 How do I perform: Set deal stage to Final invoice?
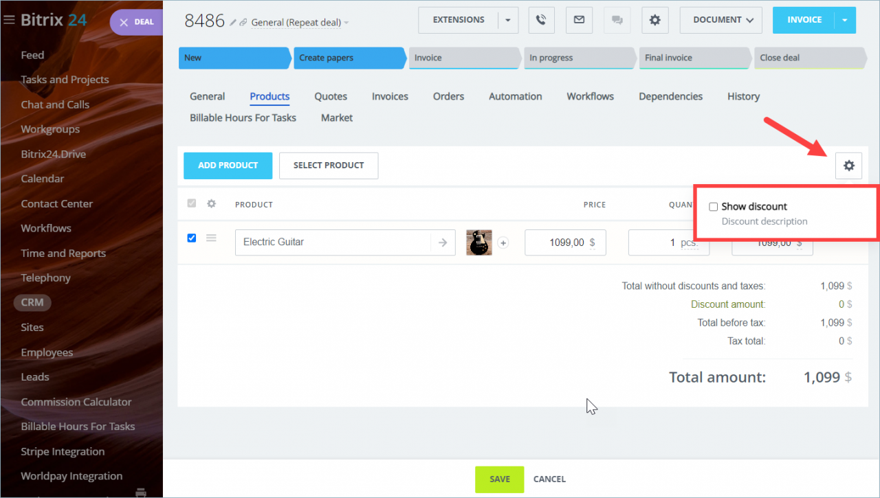(694, 58)
